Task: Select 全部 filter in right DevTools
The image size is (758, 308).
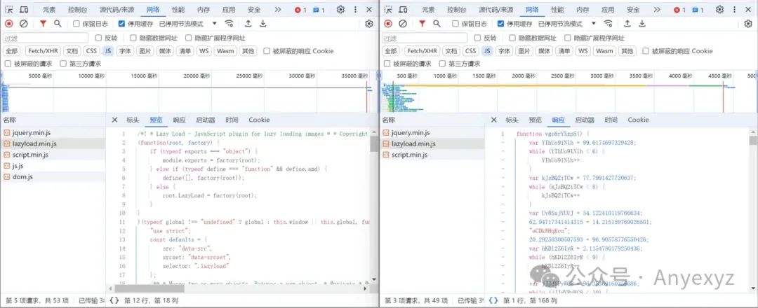Action: point(390,51)
